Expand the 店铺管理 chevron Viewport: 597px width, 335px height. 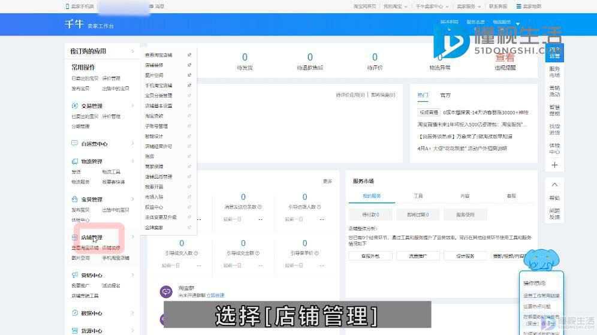[x=133, y=237]
